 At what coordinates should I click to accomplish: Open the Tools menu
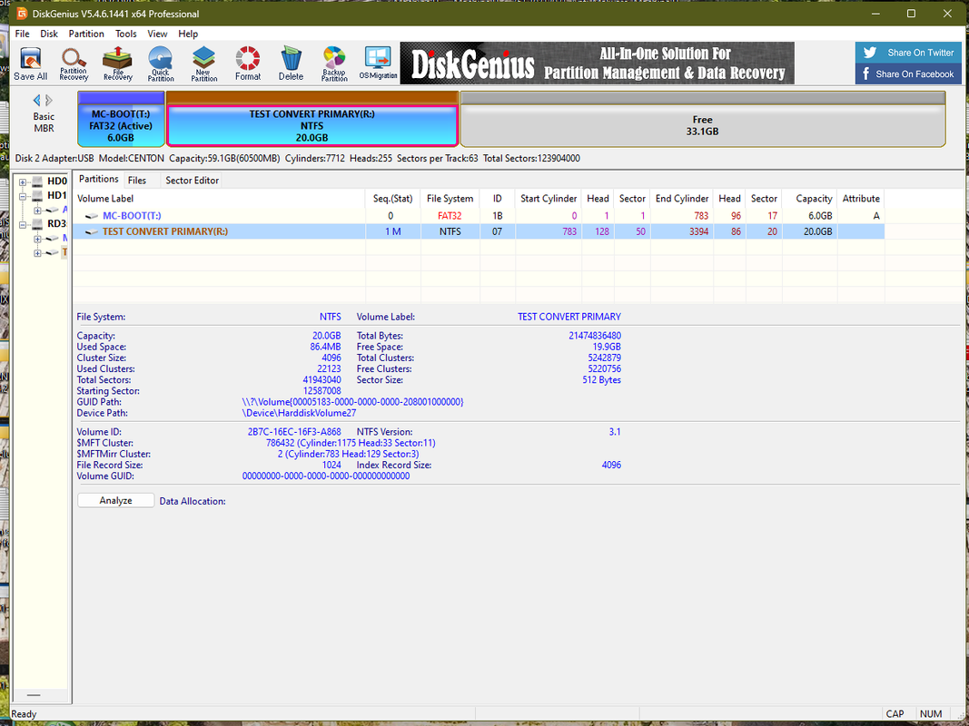click(126, 34)
